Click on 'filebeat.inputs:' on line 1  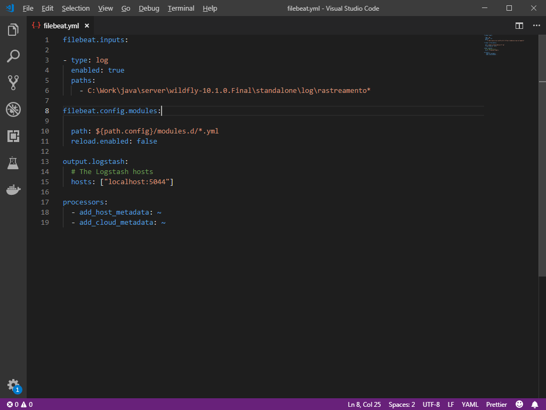pos(95,40)
